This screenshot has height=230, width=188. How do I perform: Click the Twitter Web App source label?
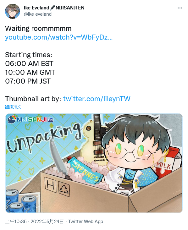86,221
